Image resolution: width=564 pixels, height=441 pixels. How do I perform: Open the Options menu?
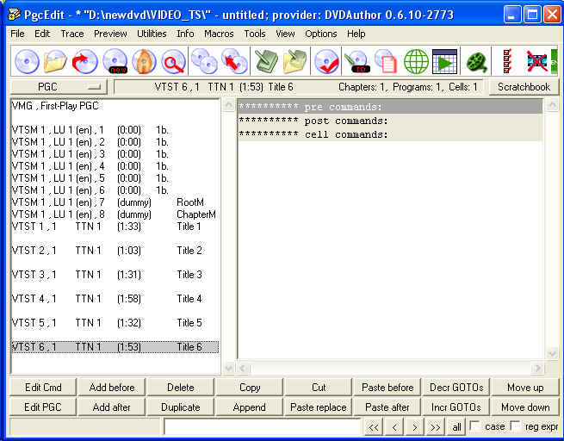(321, 34)
